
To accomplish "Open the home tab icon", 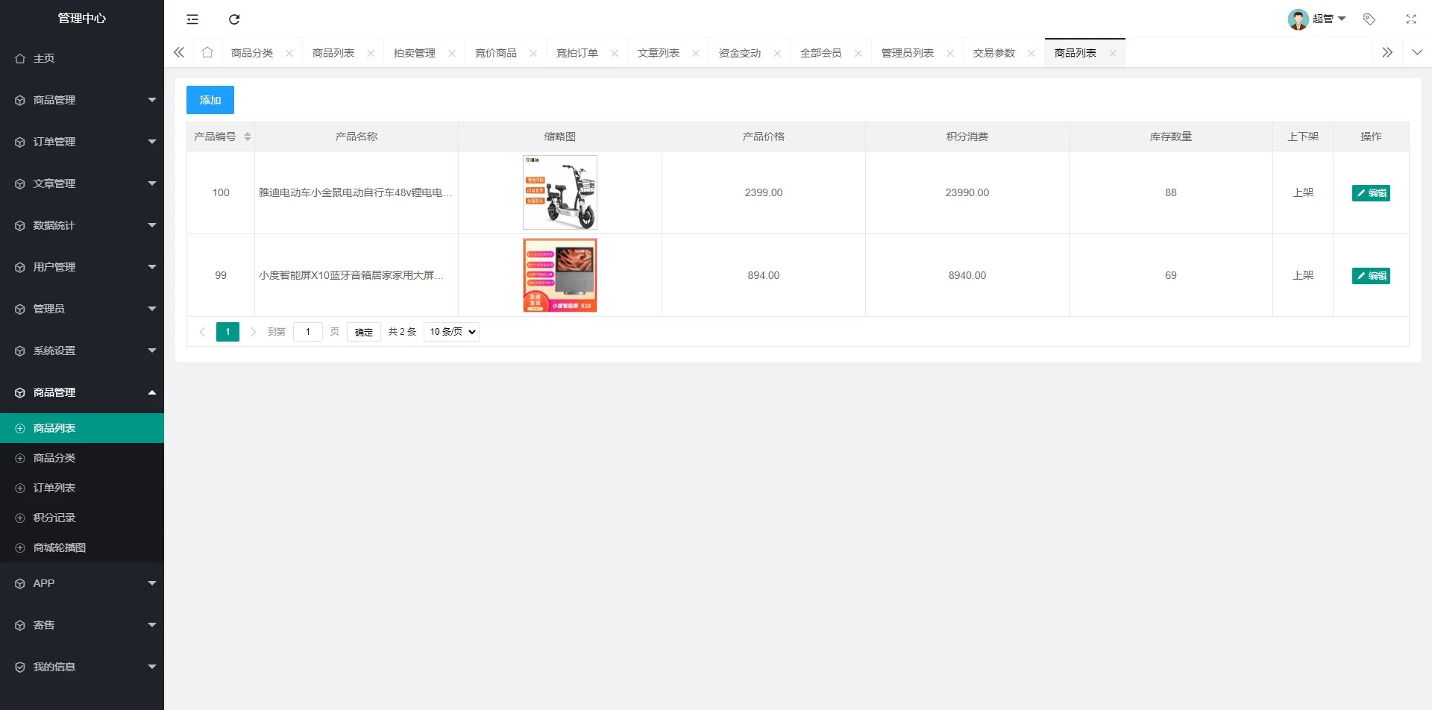I will 207,52.
